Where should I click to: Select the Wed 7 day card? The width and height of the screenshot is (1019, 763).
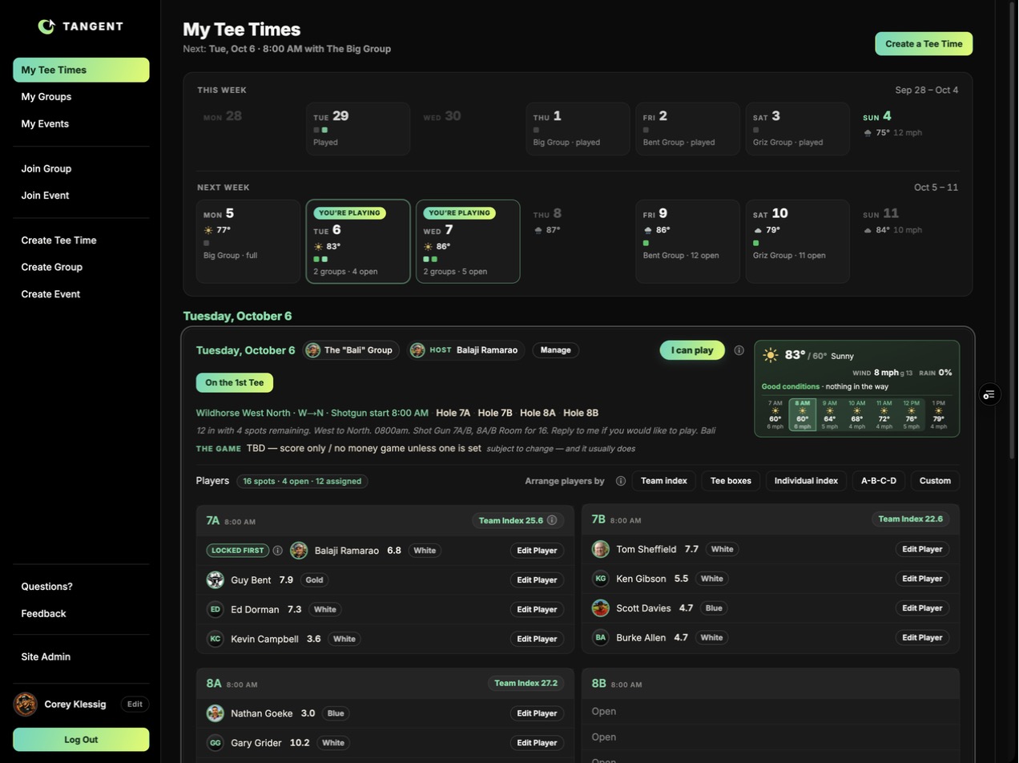click(468, 241)
